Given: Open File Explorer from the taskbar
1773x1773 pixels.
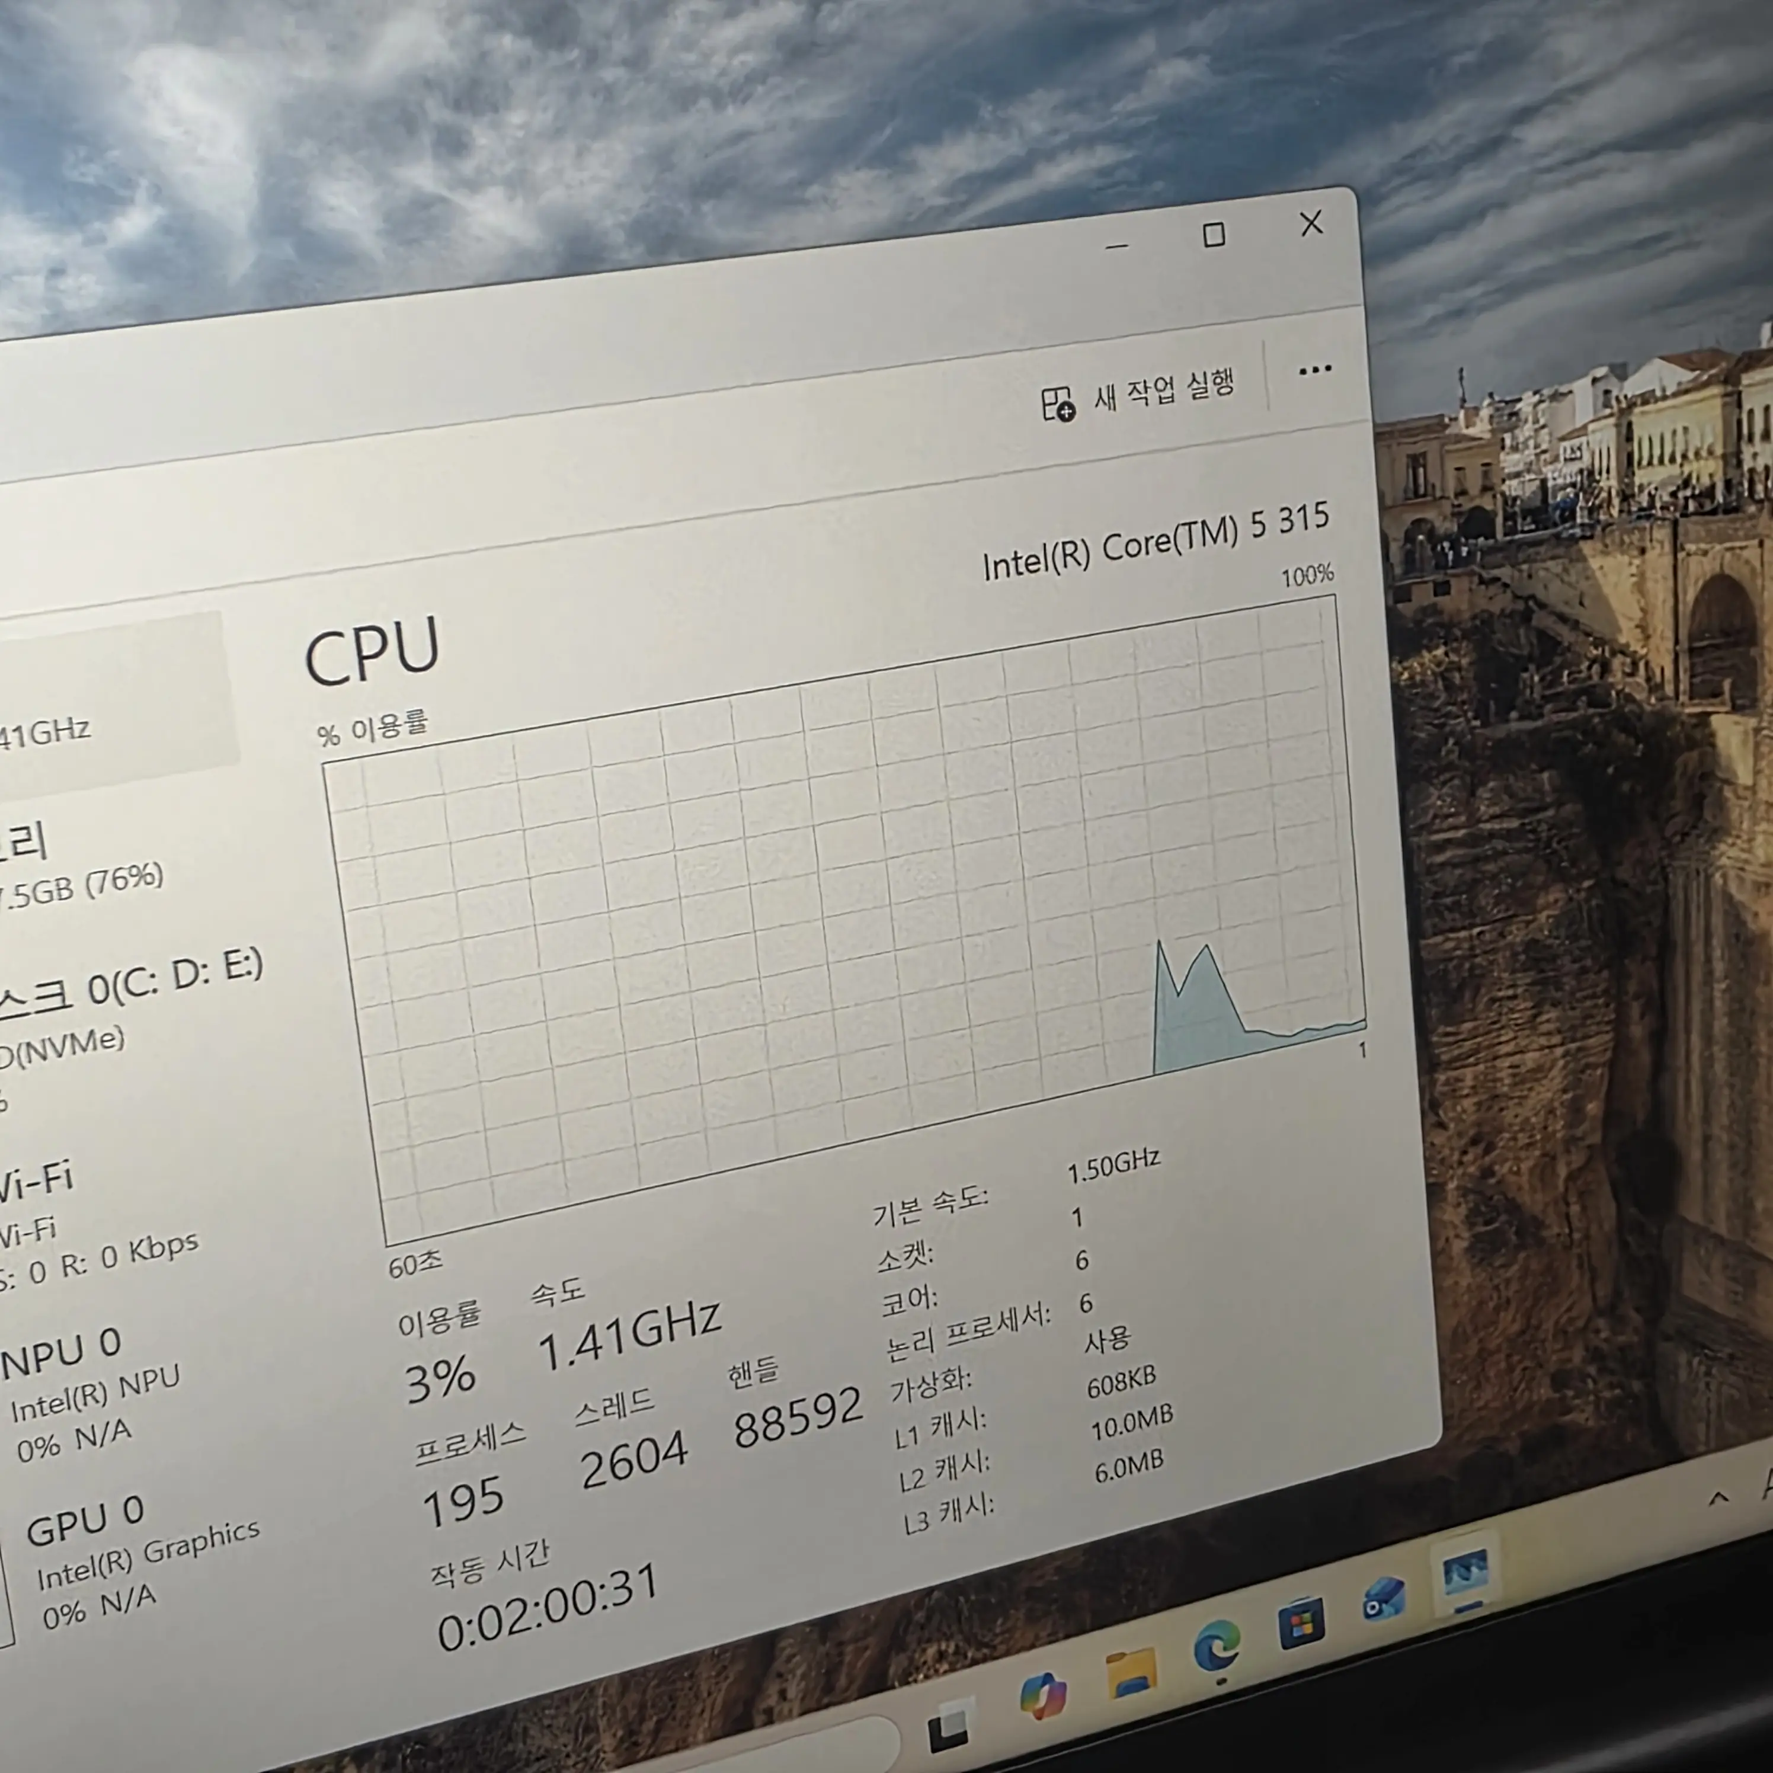Looking at the screenshot, I should 1131,1672.
